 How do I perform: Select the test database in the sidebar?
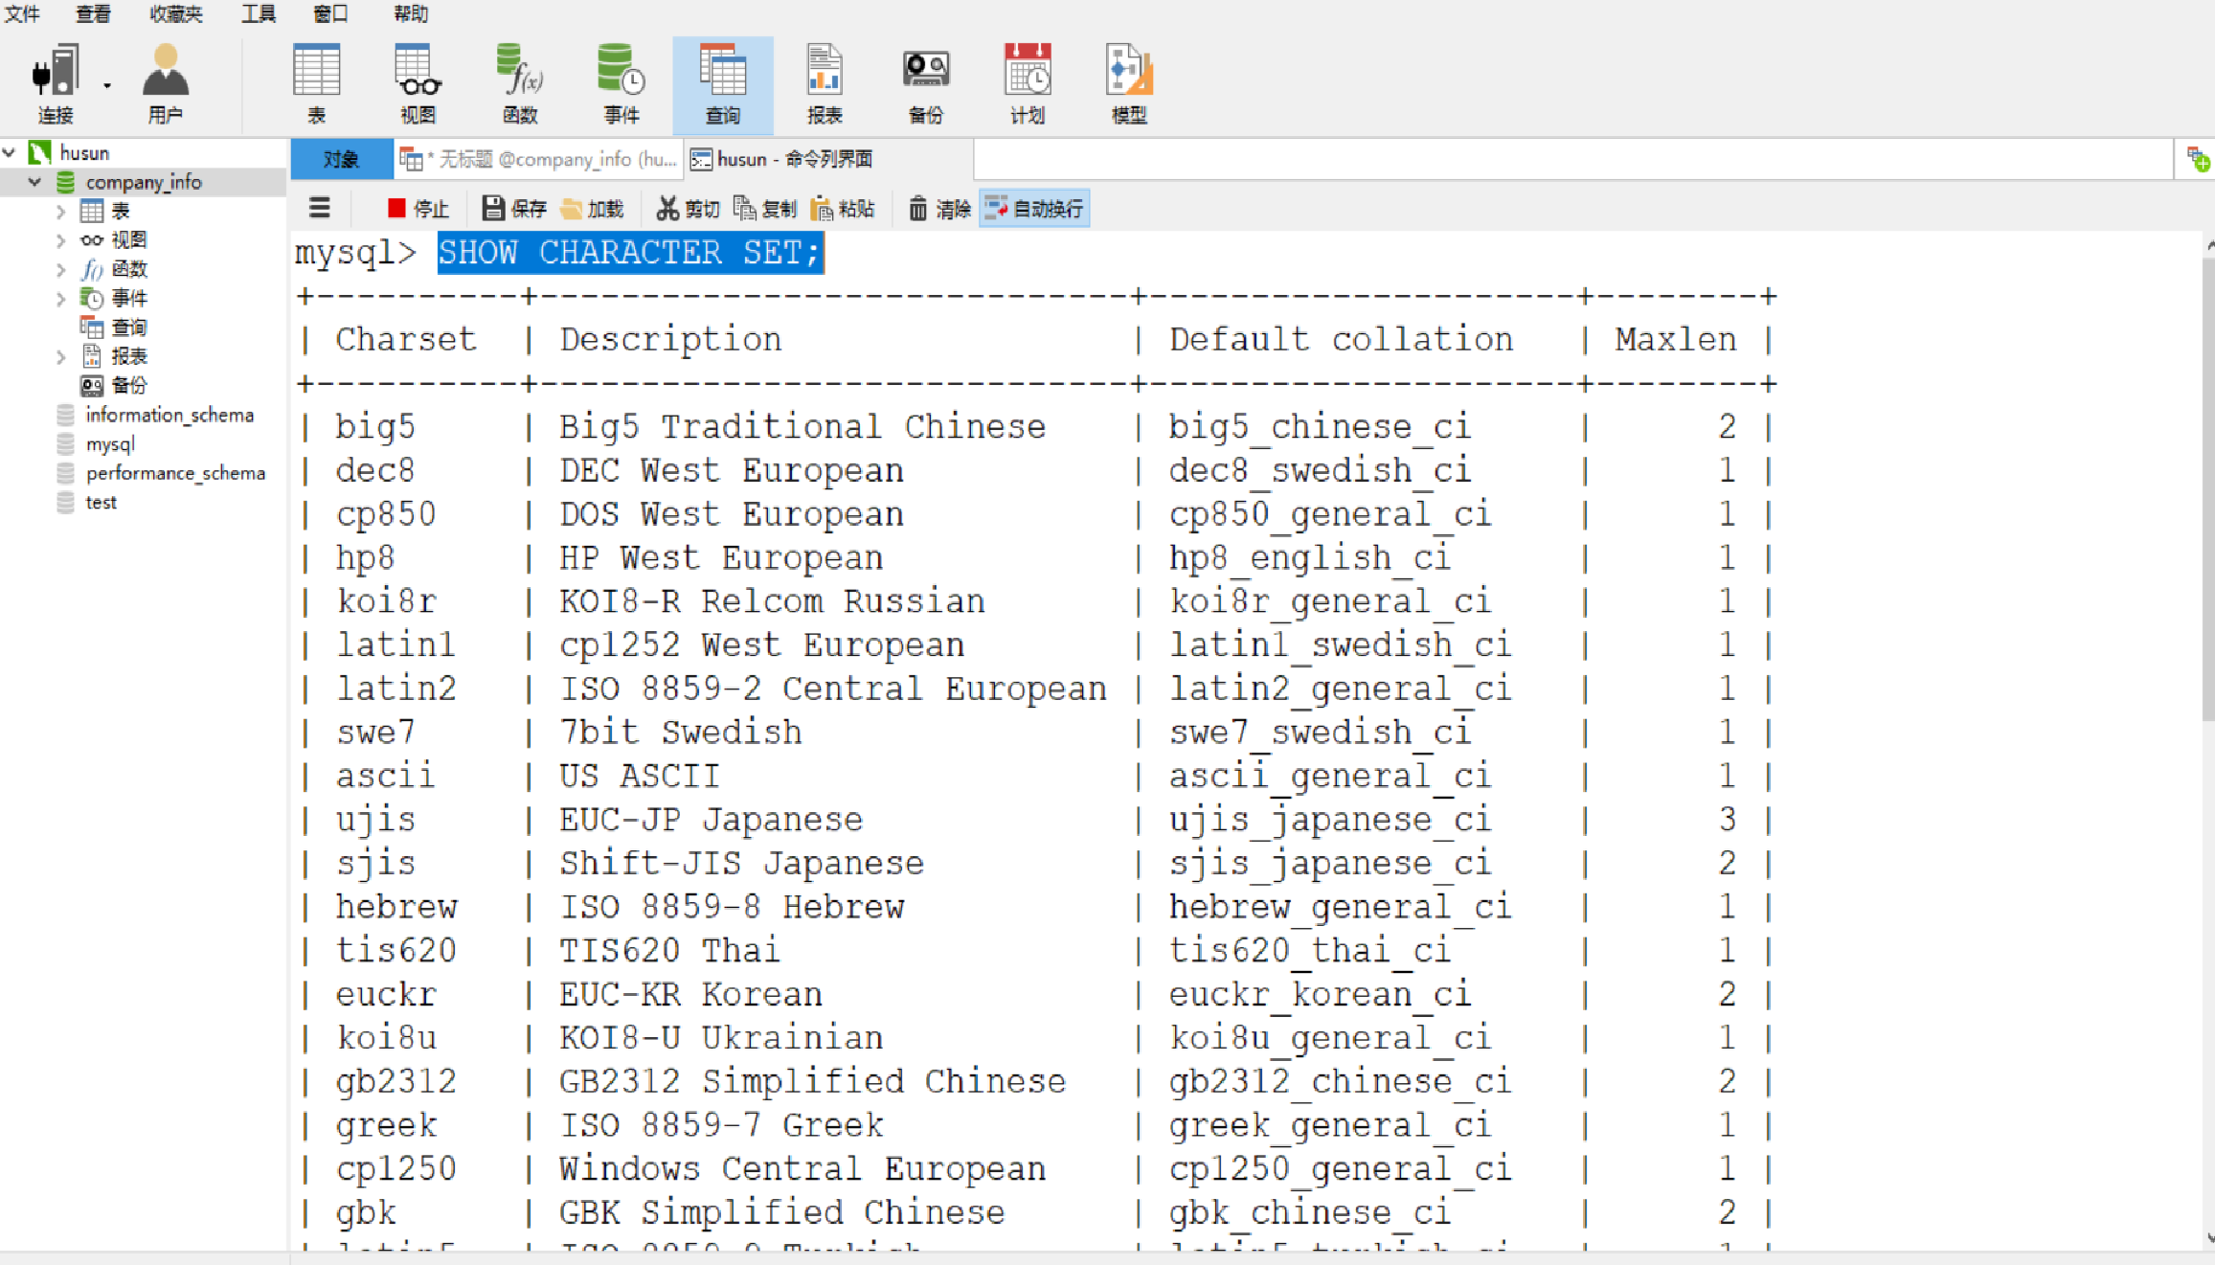tap(100, 501)
